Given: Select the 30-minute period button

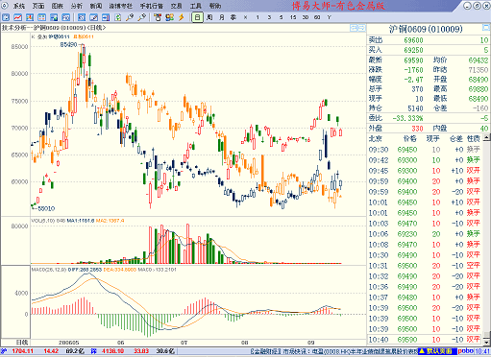Looking at the screenshot, I should pyautogui.click(x=306, y=17).
